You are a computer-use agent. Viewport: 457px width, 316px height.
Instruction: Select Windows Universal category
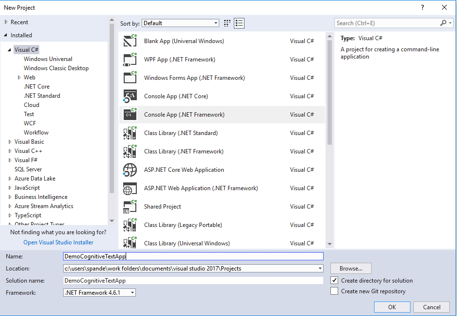(48, 59)
